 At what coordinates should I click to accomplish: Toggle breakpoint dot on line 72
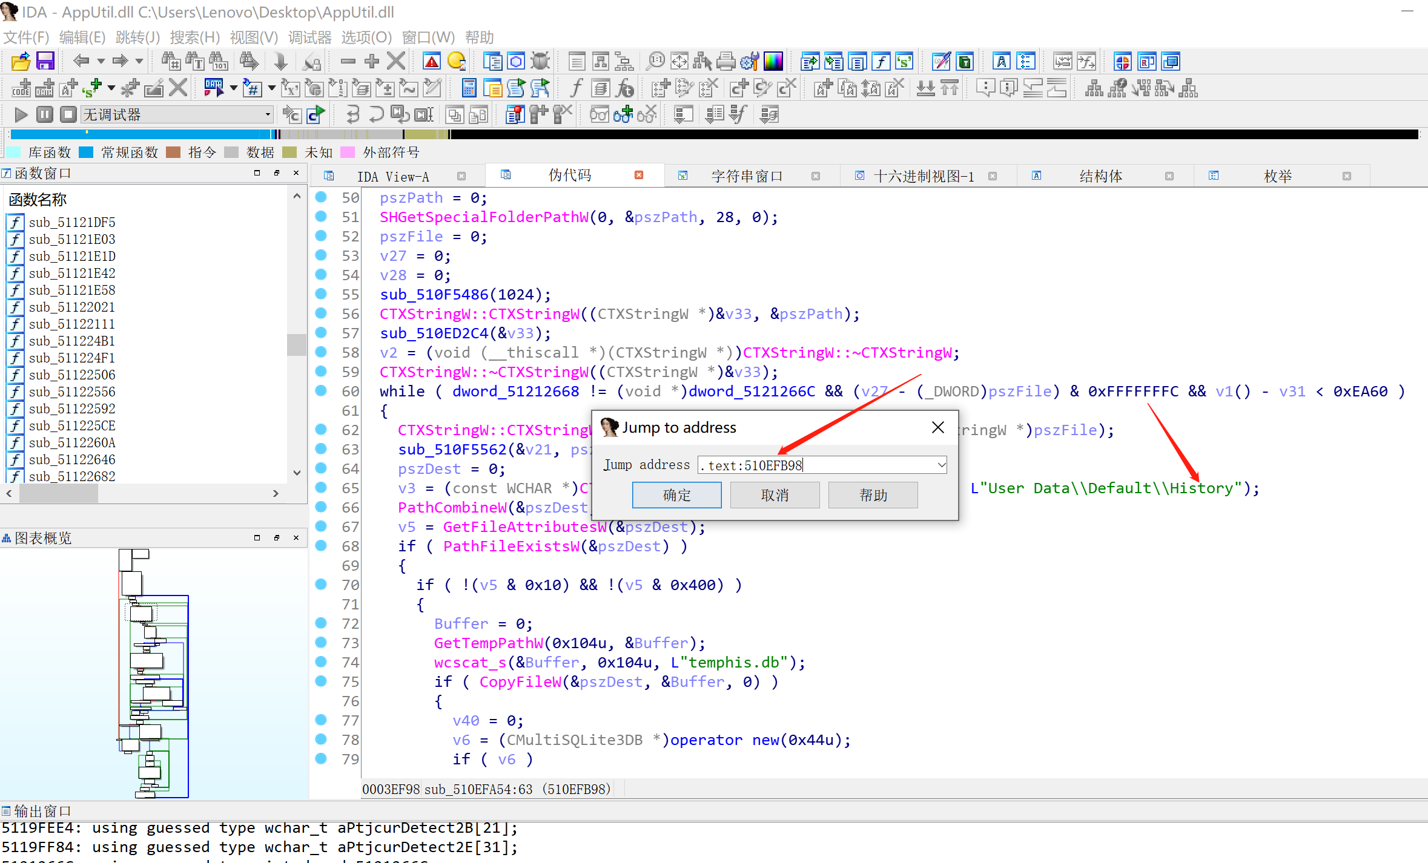(322, 623)
